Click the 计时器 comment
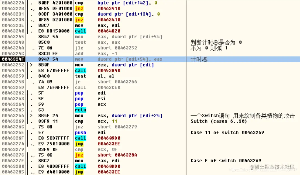The image size is (300, 175). [199, 59]
